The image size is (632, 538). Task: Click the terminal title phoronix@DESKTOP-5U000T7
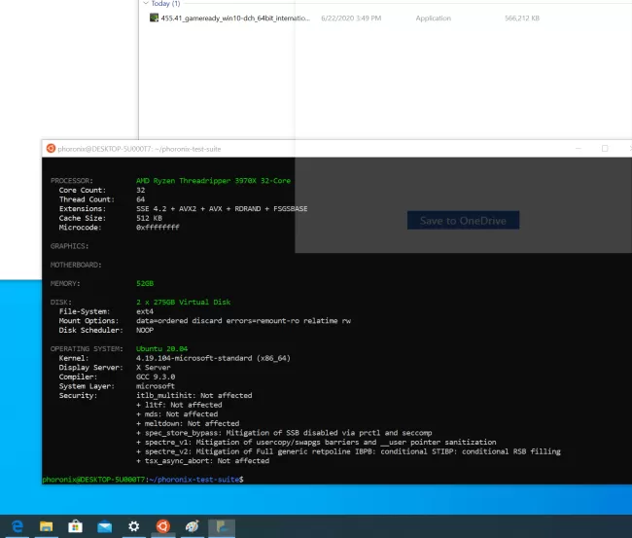[x=139, y=149]
